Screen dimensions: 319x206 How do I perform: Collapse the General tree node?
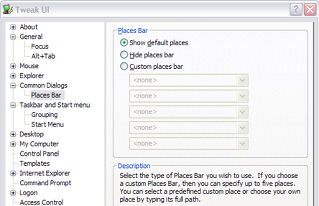pos(13,37)
